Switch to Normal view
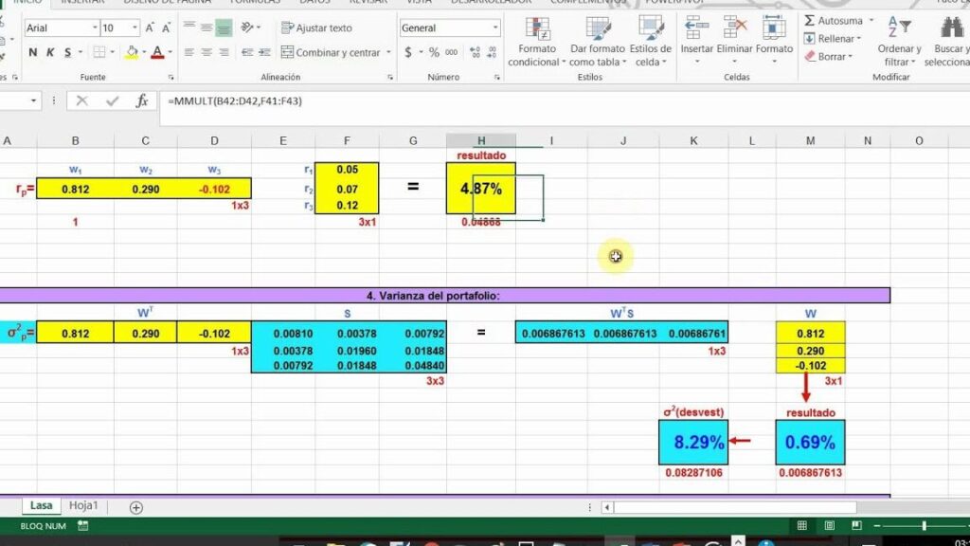970x546 pixels. coord(801,525)
